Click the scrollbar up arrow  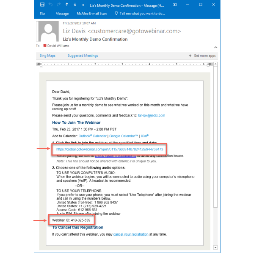point(215,64)
